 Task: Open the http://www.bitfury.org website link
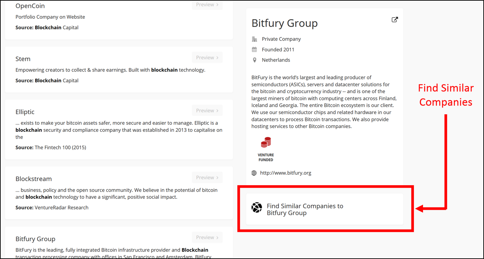point(286,173)
